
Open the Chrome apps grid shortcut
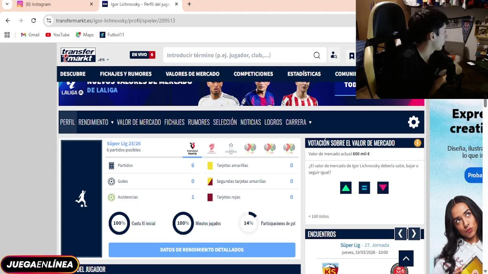[7, 35]
